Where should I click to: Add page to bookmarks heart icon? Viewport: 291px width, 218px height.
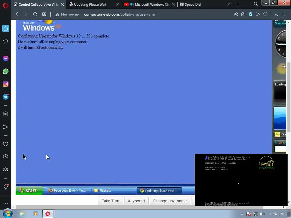pyautogui.click(x=265, y=14)
